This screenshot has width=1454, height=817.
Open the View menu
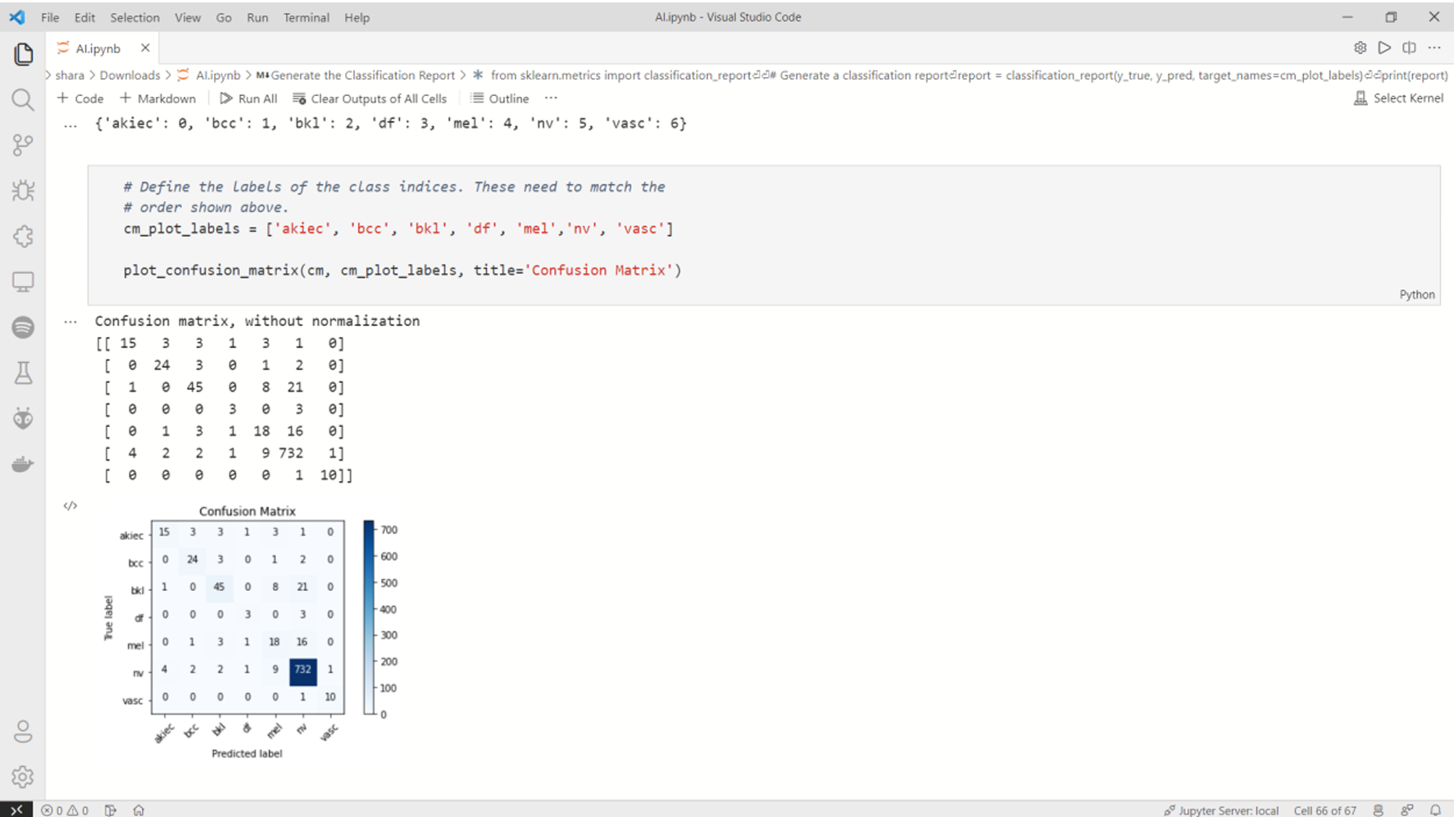point(187,17)
